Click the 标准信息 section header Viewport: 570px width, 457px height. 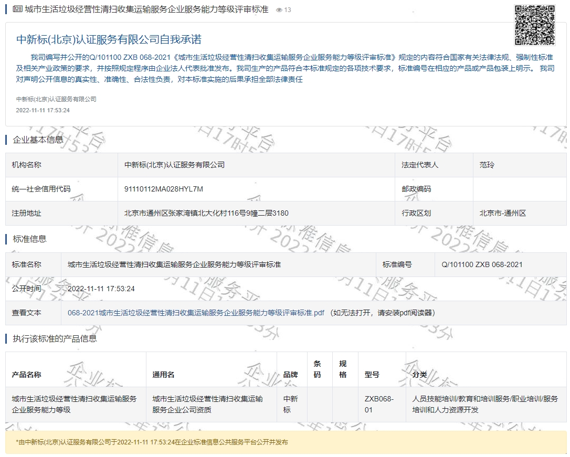[29, 239]
